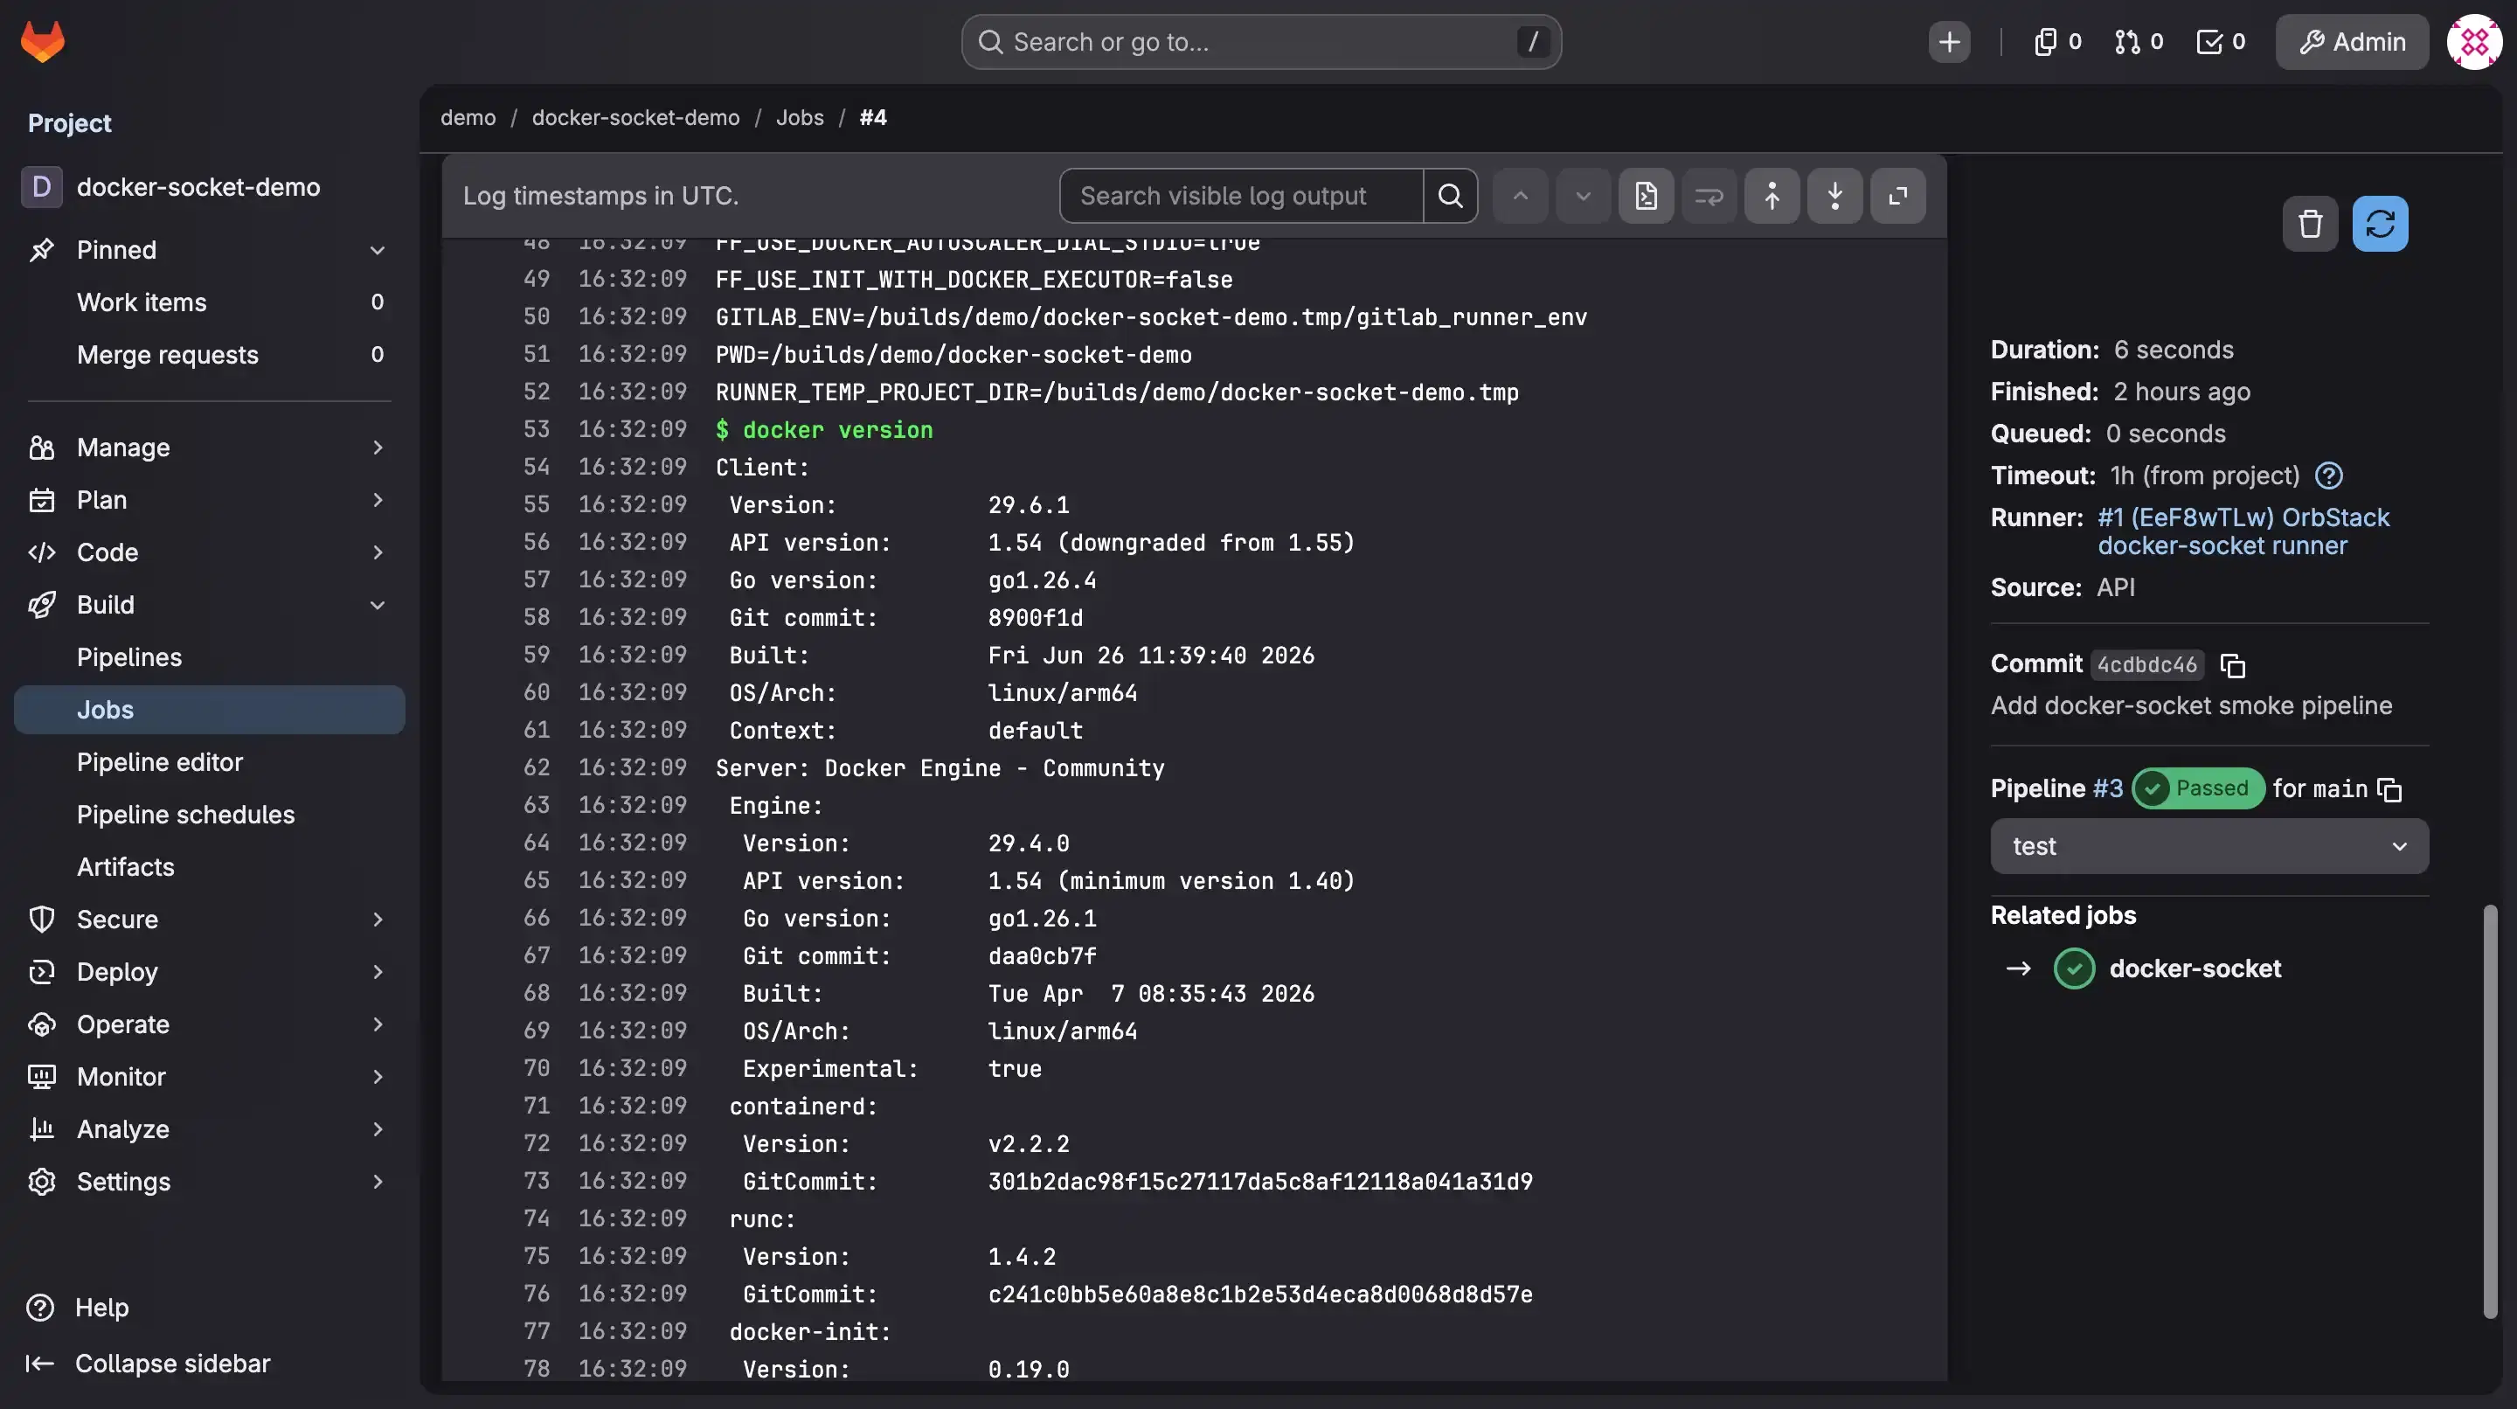Expand the Manage menu

click(209, 448)
